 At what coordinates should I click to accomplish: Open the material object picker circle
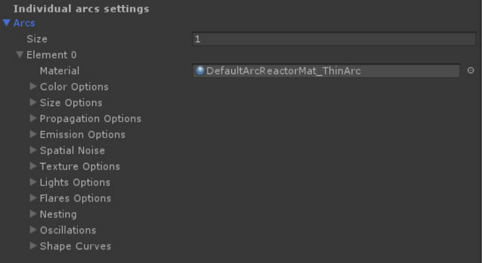coord(471,71)
